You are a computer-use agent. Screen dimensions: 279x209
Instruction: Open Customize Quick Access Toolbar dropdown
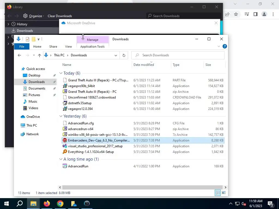[38, 39]
